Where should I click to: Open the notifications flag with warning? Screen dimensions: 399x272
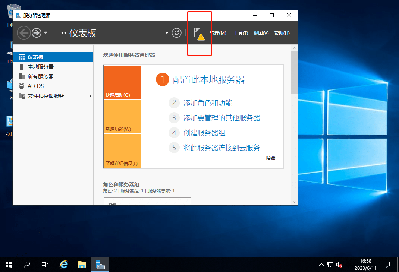point(199,34)
